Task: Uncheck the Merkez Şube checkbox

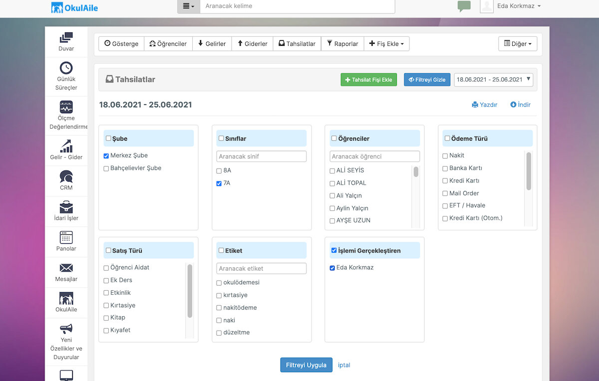Action: pos(106,156)
